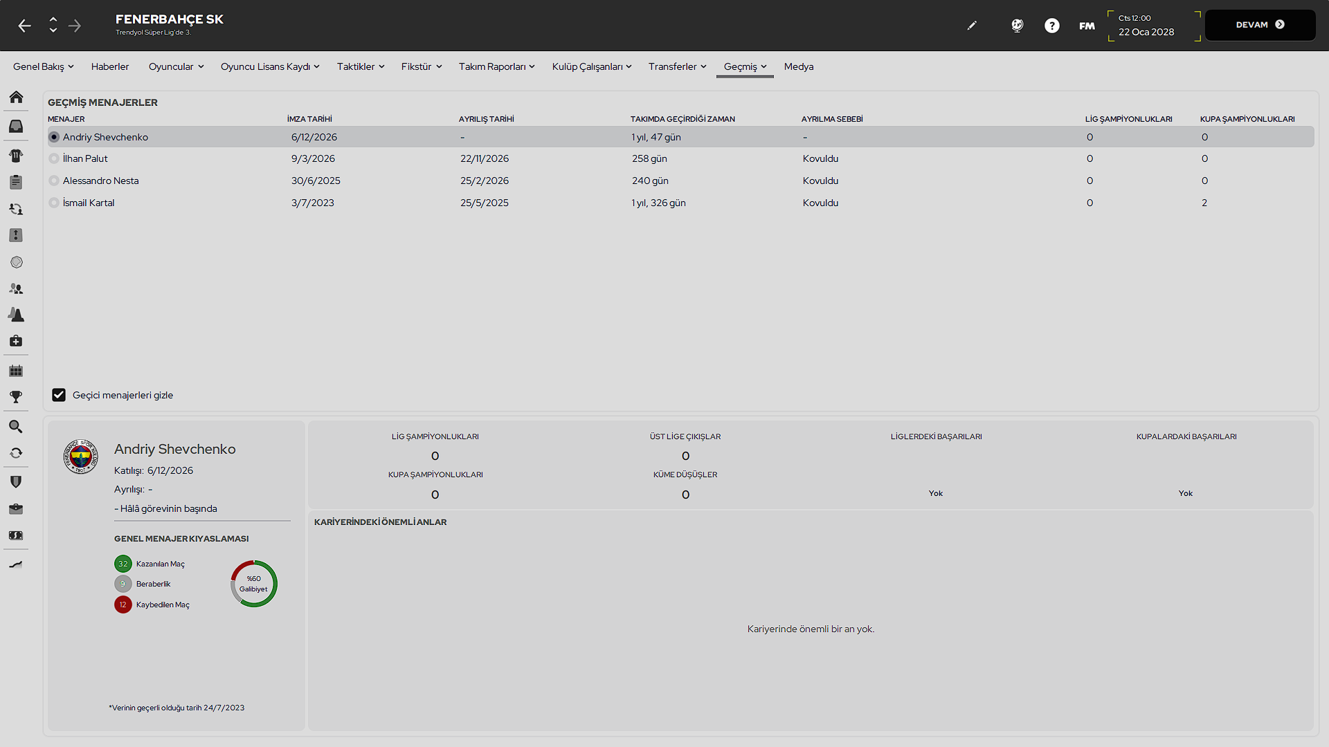Open the help question mark icon
The height and width of the screenshot is (747, 1329).
pyautogui.click(x=1051, y=26)
